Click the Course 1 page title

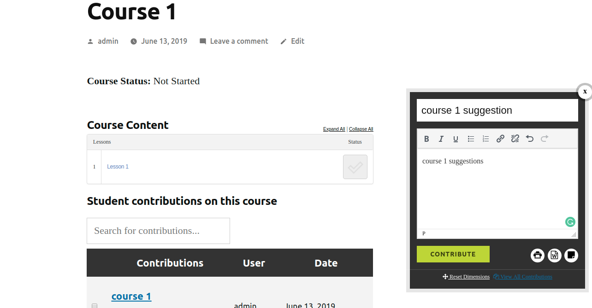click(x=132, y=11)
